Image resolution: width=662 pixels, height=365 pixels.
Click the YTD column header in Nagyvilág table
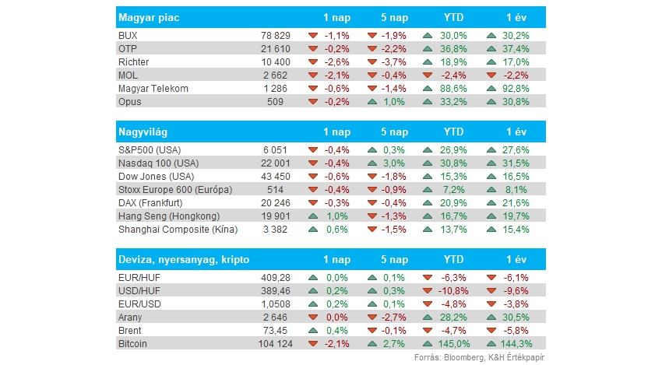point(453,132)
